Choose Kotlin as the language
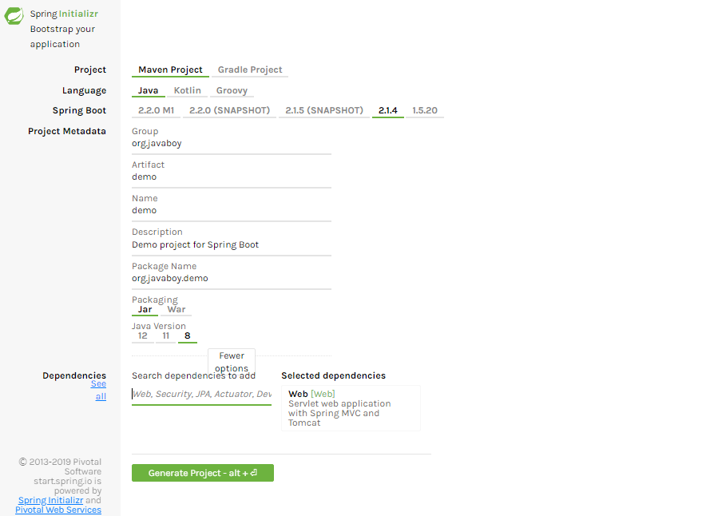Viewport: 706px width, 516px height. tap(188, 90)
